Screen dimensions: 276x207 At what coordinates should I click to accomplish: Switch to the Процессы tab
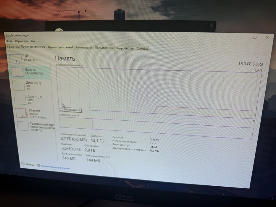13,47
